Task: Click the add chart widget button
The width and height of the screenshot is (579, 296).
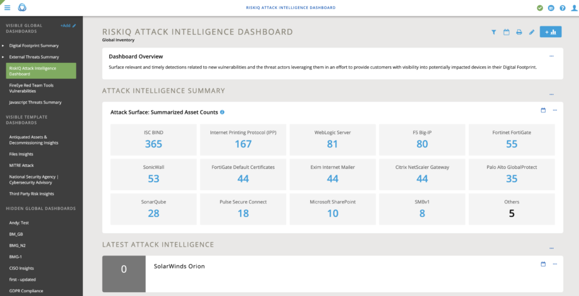Action: tap(551, 32)
